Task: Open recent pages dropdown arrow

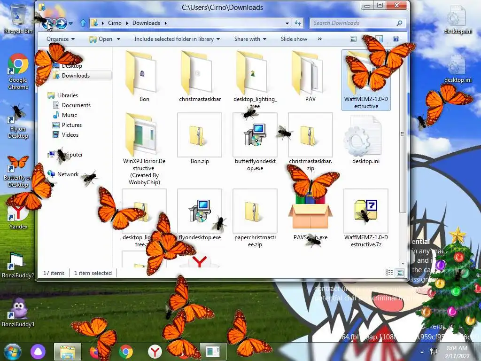Action: (71, 23)
